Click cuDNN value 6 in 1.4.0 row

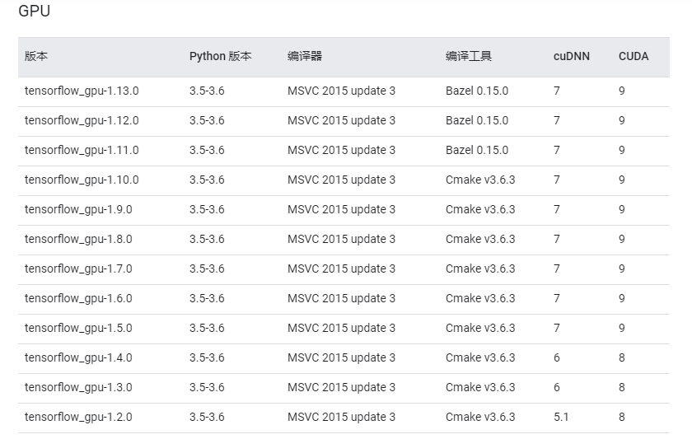pyautogui.click(x=557, y=357)
